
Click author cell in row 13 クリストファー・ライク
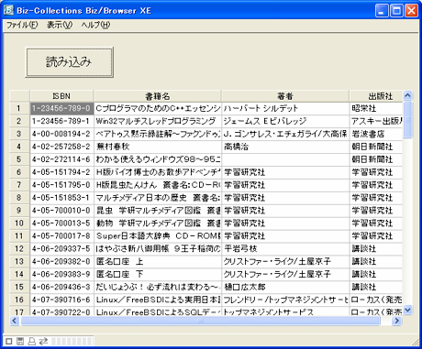tap(285, 261)
